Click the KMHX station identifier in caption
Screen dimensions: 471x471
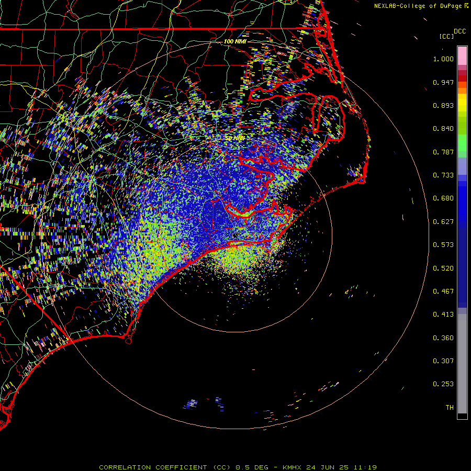pos(291,467)
